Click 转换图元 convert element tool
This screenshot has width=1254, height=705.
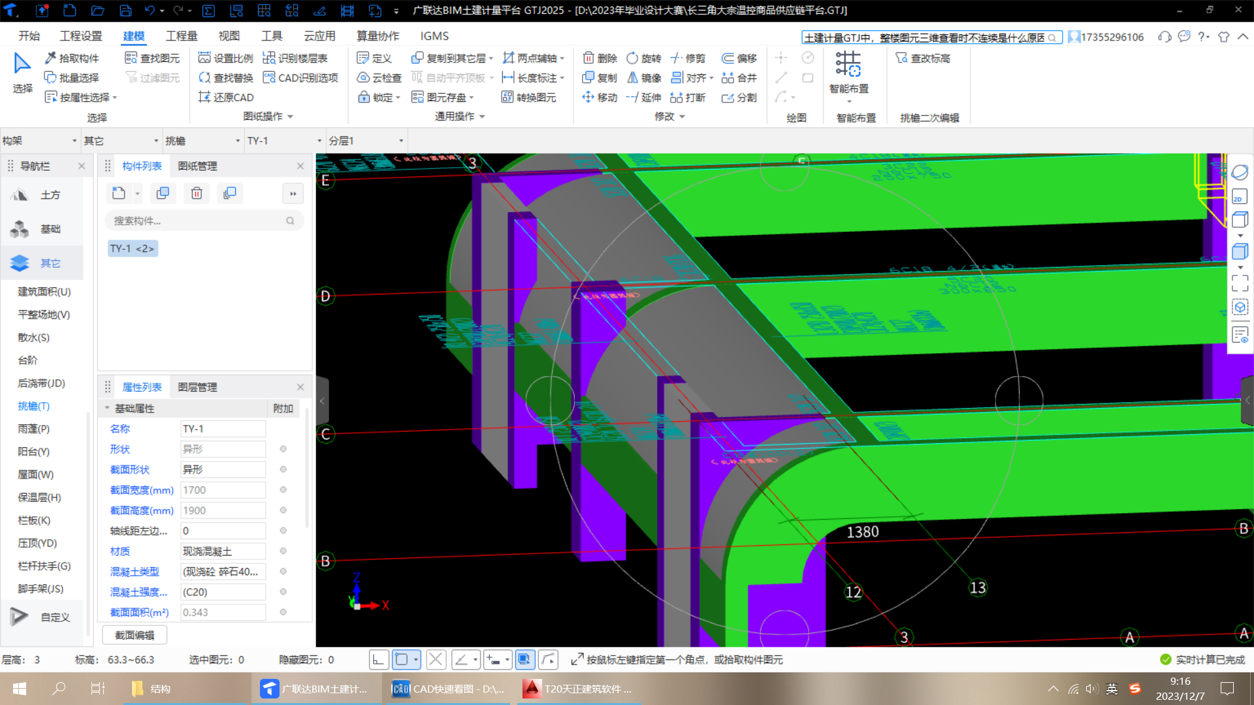coord(529,97)
